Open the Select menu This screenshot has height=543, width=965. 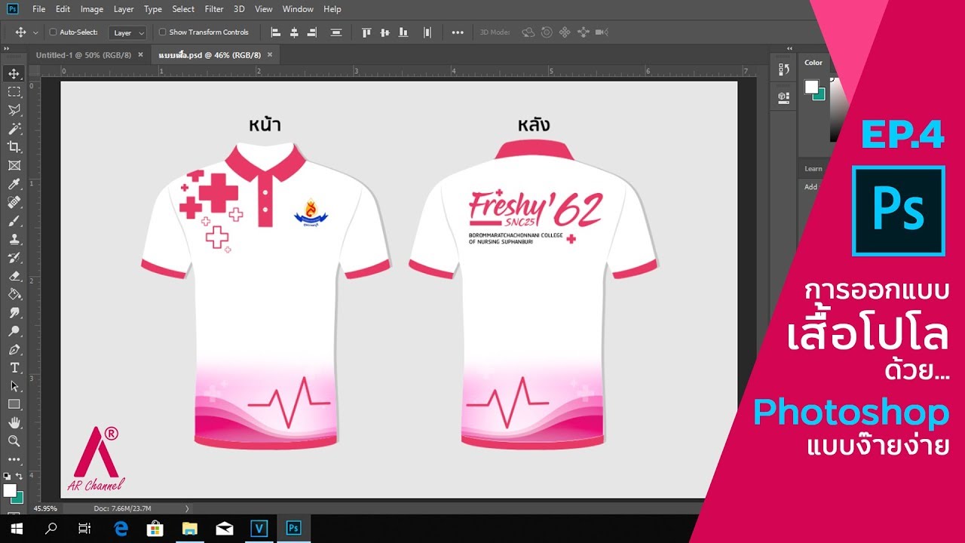point(183,9)
